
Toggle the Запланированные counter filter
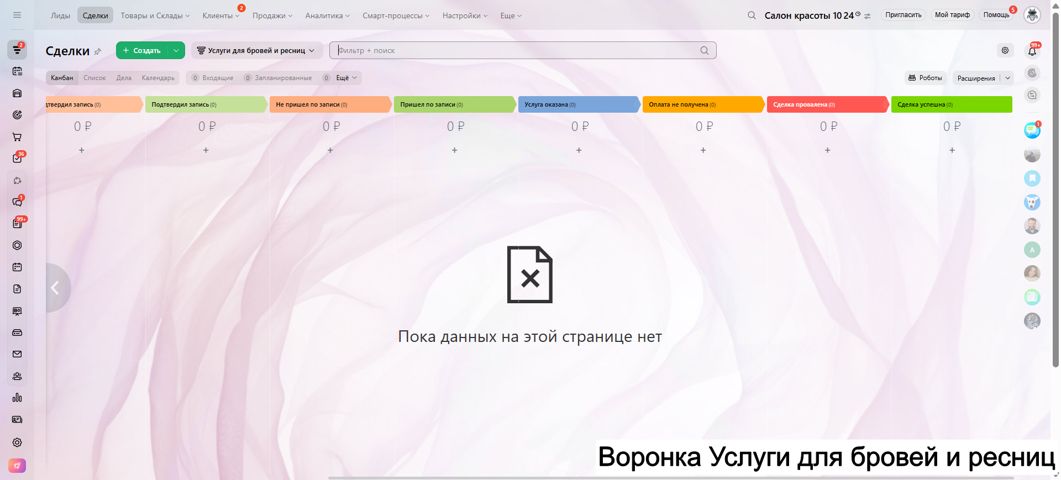click(x=278, y=78)
